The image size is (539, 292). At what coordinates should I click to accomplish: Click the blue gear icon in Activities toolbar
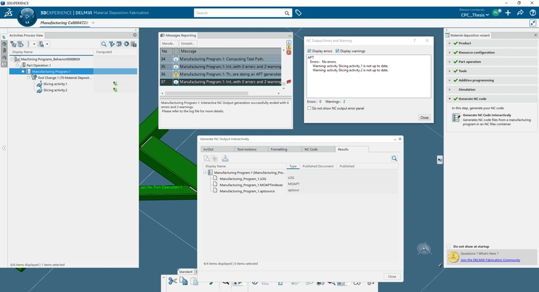click(126, 44)
